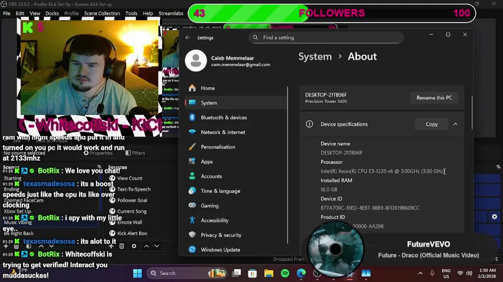Select Follower Goal source
Screen dimensions: 503x282
pos(132,200)
